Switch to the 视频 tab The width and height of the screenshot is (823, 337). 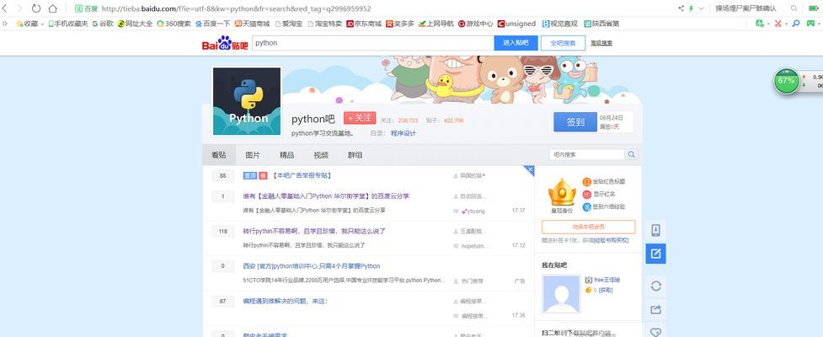point(321,155)
